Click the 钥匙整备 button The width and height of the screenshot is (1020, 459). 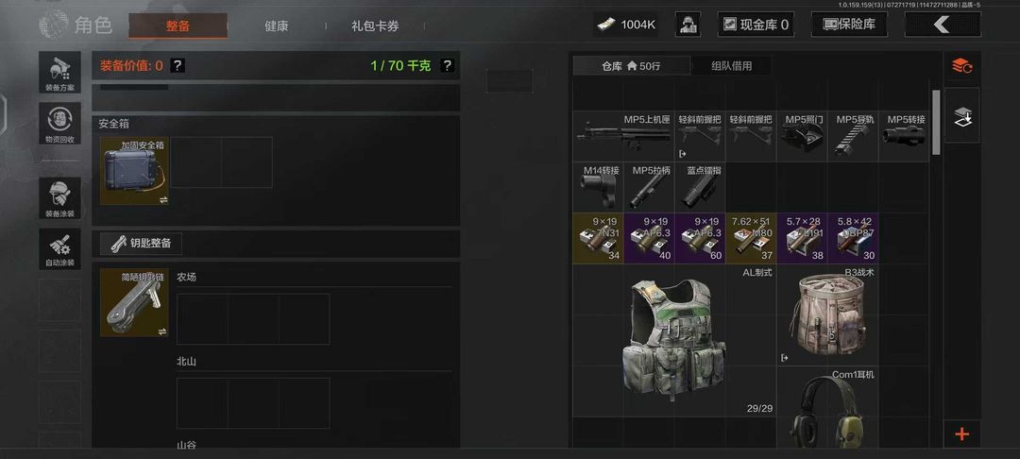pyautogui.click(x=141, y=243)
